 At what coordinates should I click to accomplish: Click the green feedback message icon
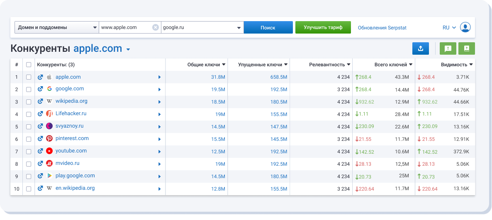point(448,48)
